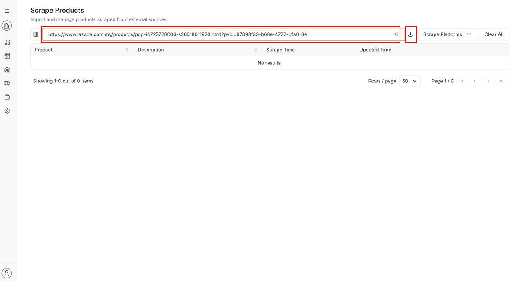Click the user profile avatar icon

7,273
